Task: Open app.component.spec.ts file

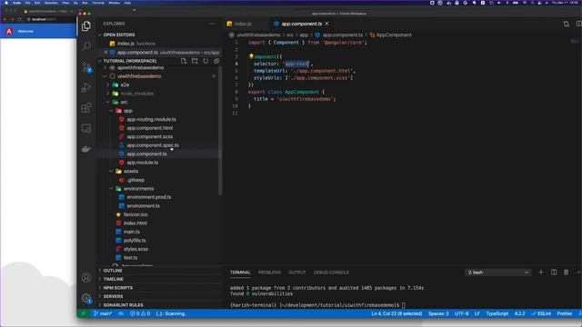Action: click(153, 145)
